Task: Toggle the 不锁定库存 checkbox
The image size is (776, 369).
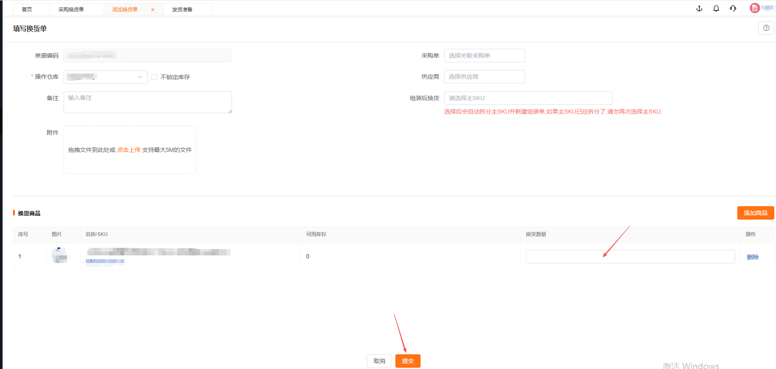Action: 154,77
